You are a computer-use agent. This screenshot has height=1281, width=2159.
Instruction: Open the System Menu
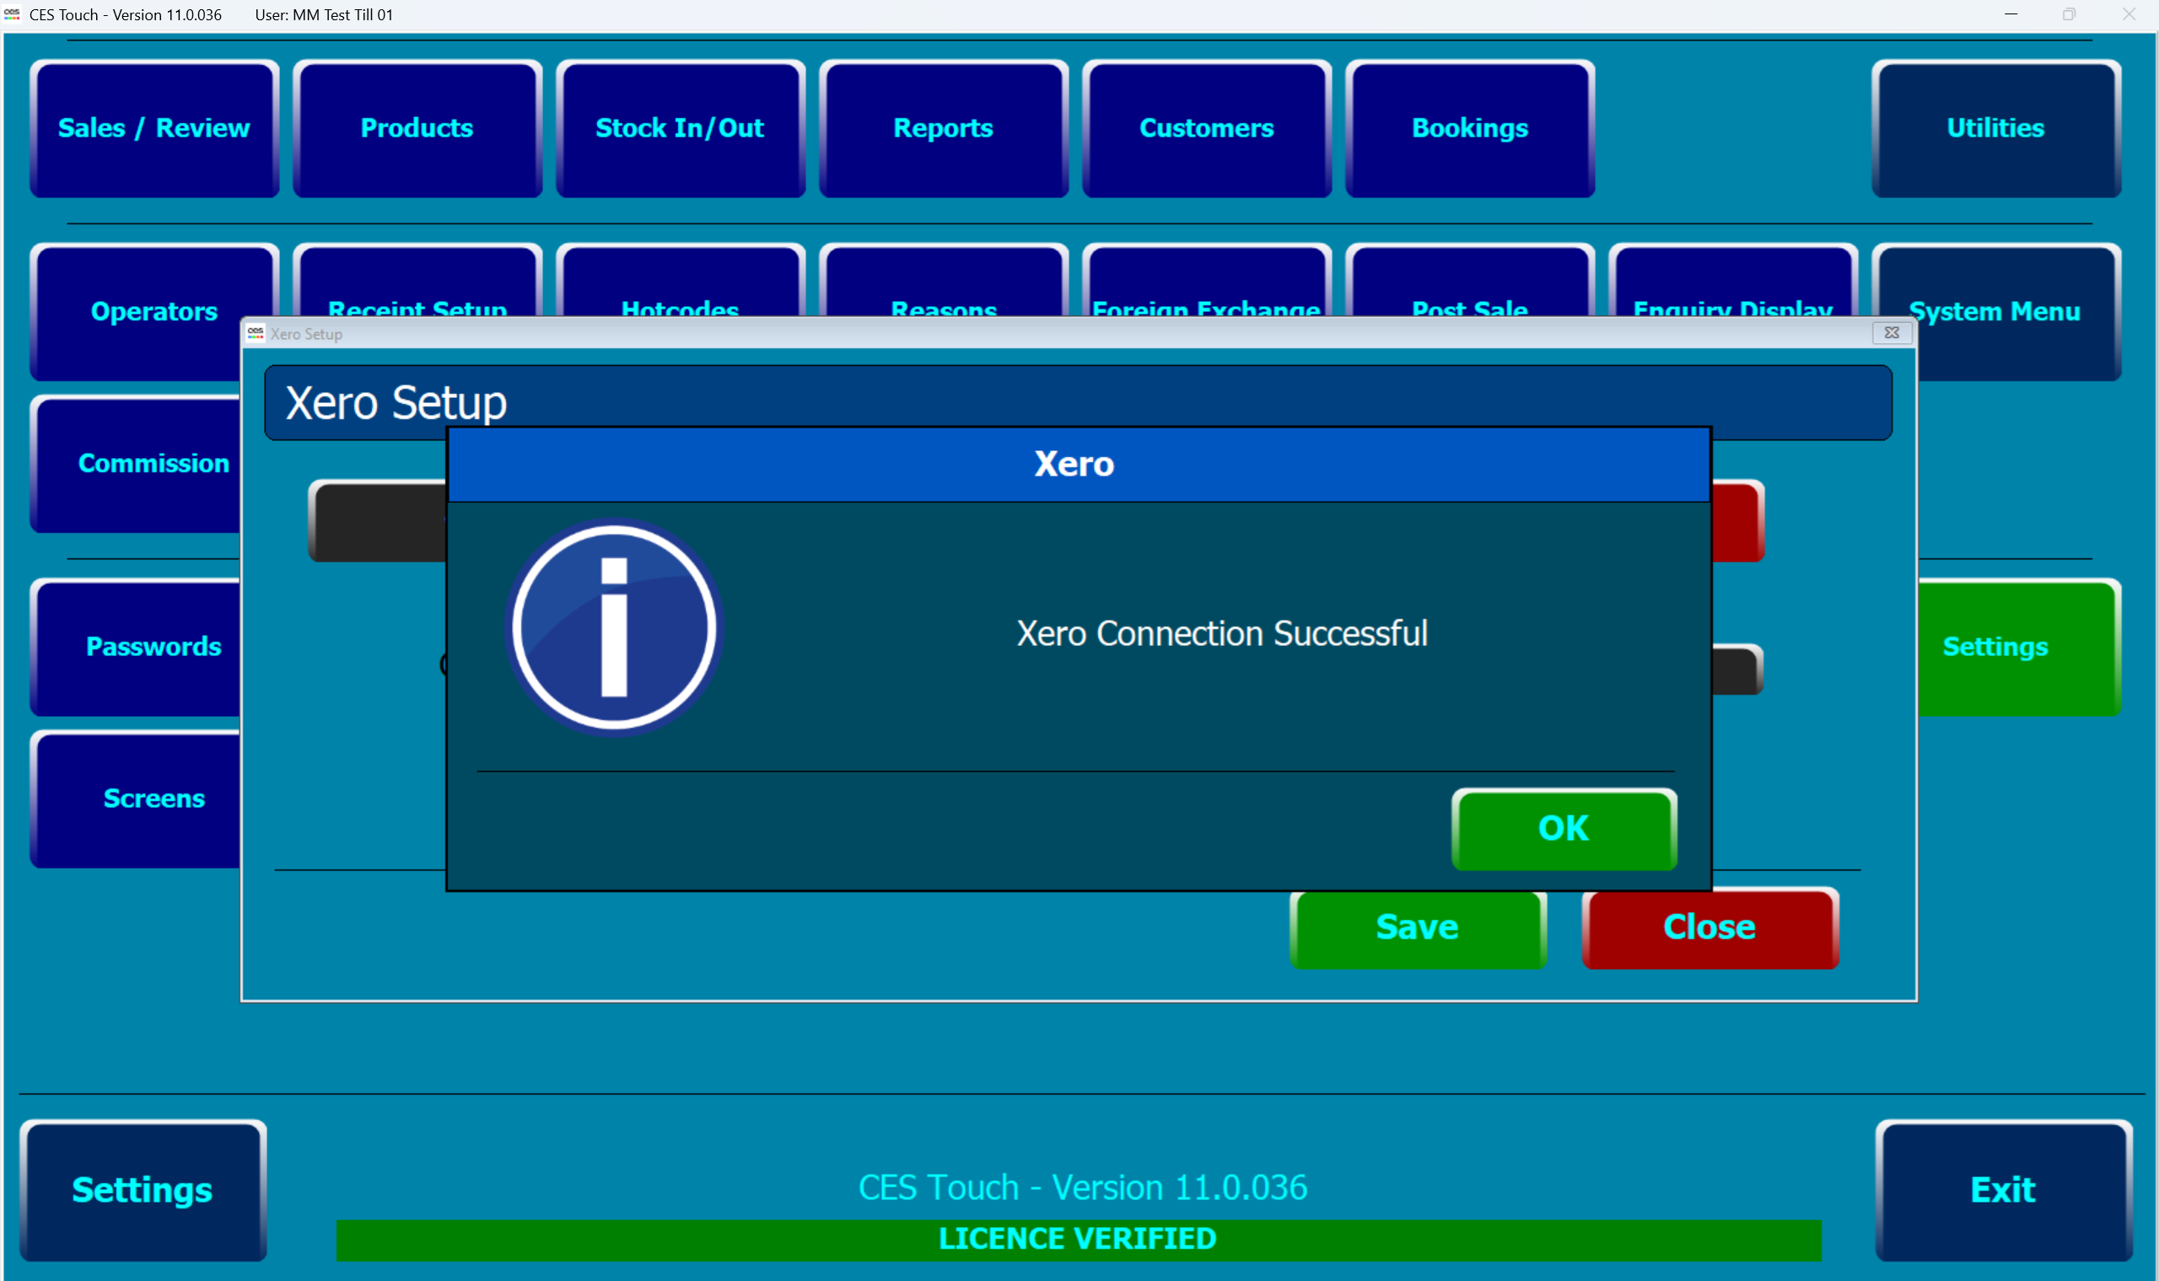[x=1995, y=312]
